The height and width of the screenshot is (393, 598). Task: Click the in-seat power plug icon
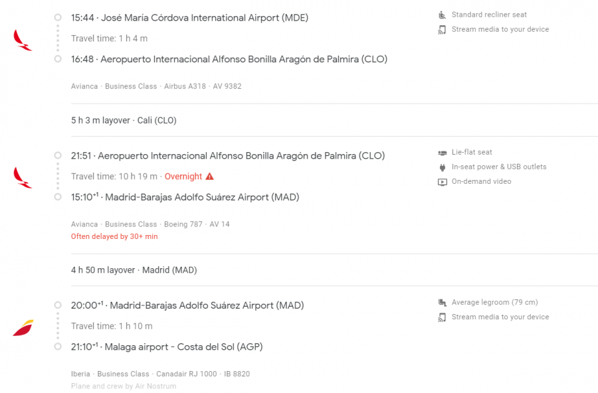443,167
